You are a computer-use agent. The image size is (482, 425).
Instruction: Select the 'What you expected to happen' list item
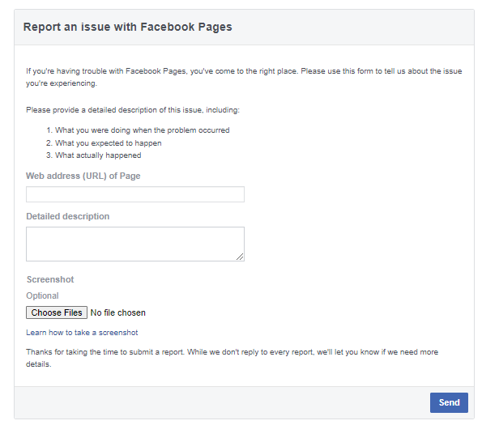pos(109,143)
